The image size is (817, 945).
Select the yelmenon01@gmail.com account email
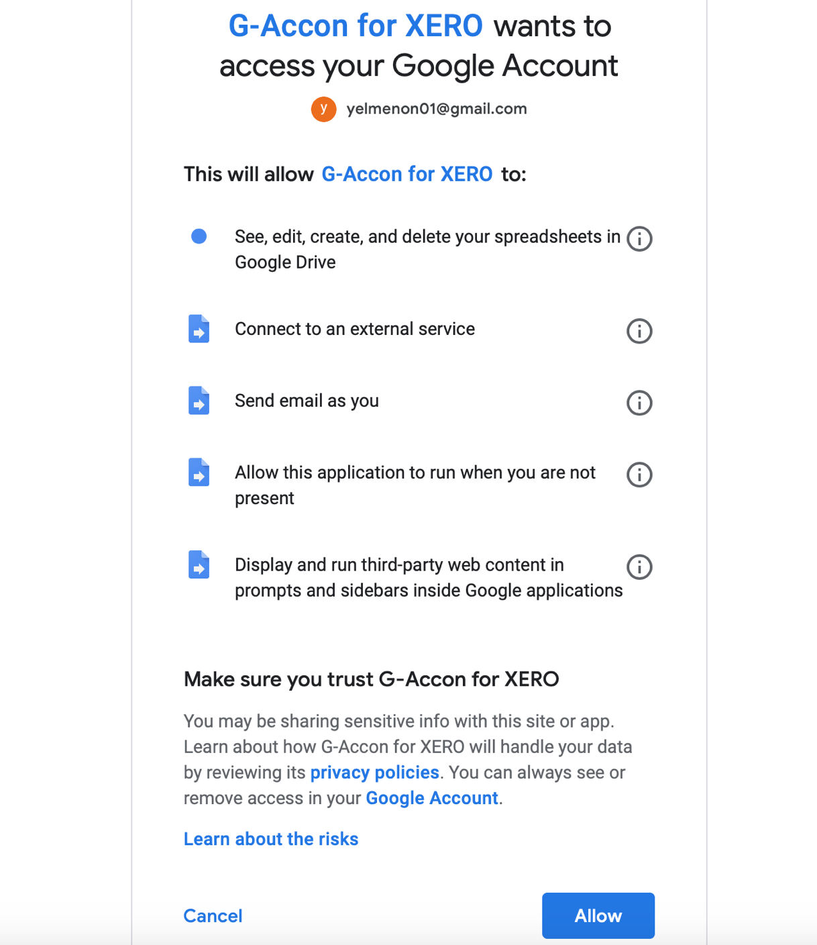[x=437, y=109]
